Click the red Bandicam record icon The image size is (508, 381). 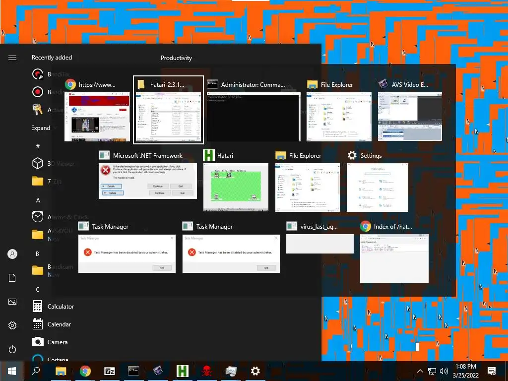(38, 92)
